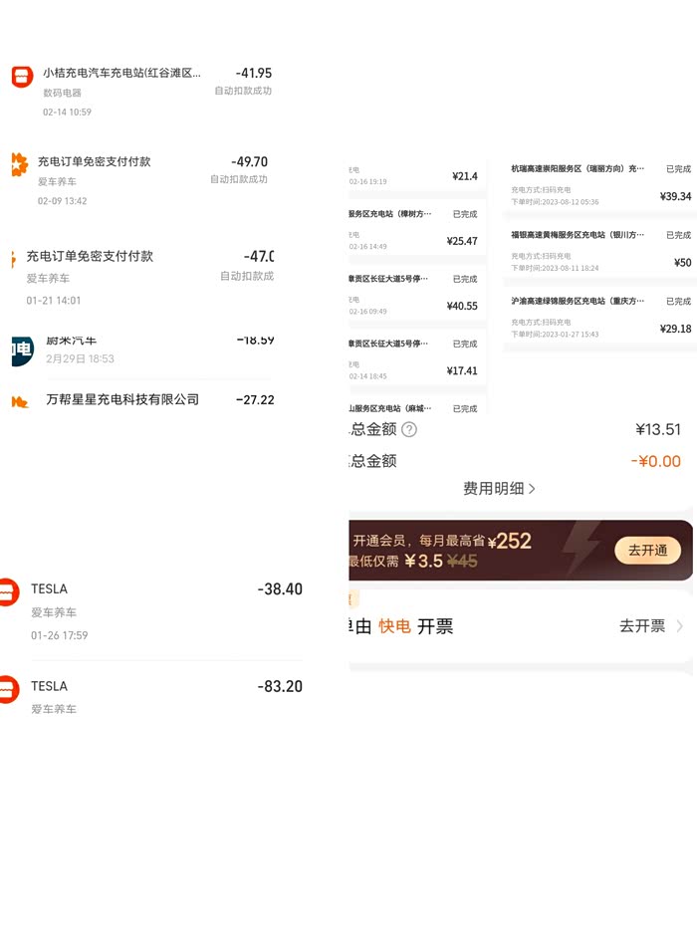Viewport: 697px width, 929px height.
Task: Open the 小桔充电 transaction of -41.95
Action: (142, 92)
